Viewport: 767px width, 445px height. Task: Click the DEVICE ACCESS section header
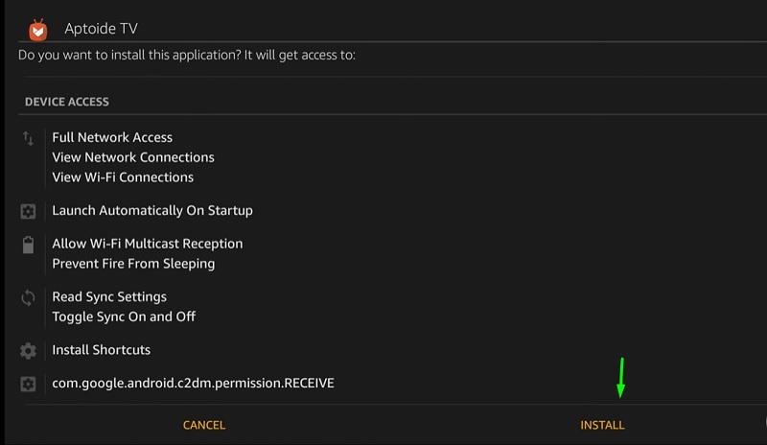(67, 102)
